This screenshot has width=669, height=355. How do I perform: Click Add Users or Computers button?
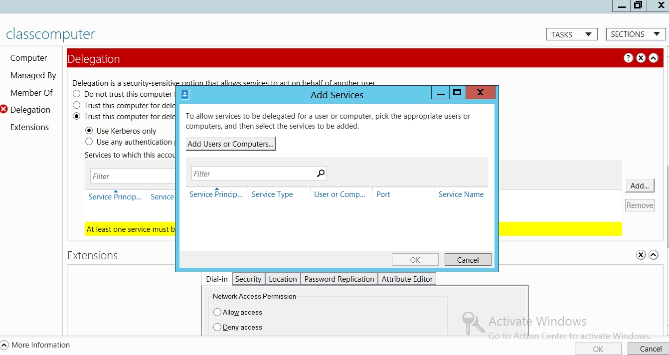[230, 144]
